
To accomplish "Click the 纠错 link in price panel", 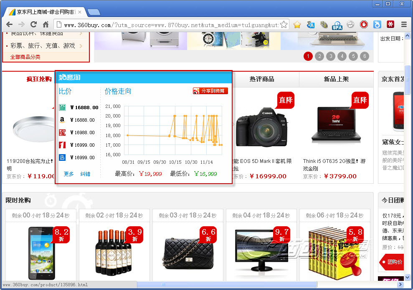I will pyautogui.click(x=85, y=174).
